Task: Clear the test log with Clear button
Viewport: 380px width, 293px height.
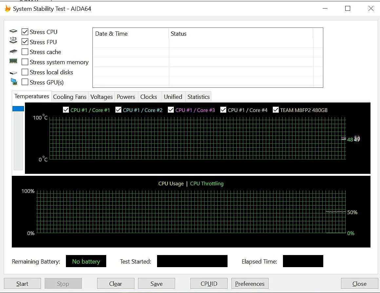Action: coord(116,284)
